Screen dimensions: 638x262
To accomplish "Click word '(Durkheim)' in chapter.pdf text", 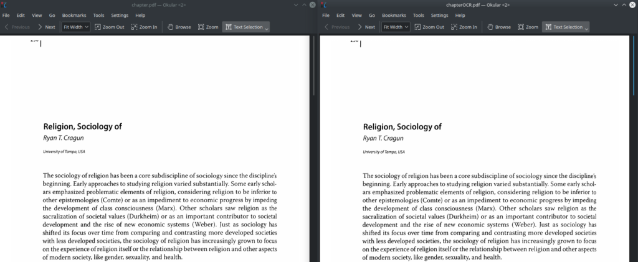I will point(143,217).
